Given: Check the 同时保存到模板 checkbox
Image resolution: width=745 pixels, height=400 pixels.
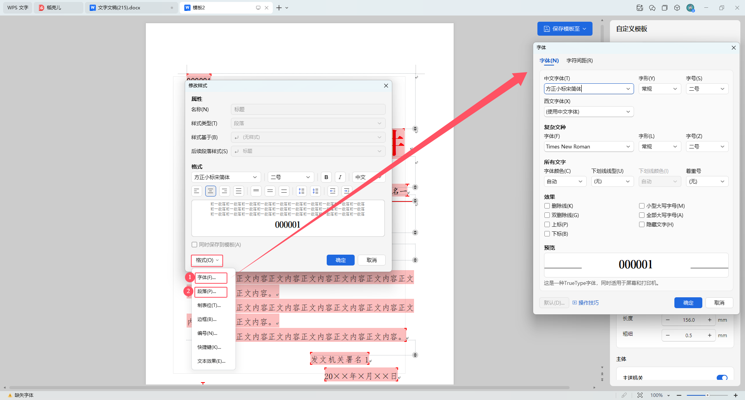Looking at the screenshot, I should point(194,245).
